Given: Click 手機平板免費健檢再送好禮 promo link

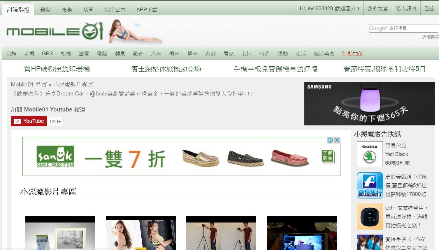Looking at the screenshot, I should 275,69.
